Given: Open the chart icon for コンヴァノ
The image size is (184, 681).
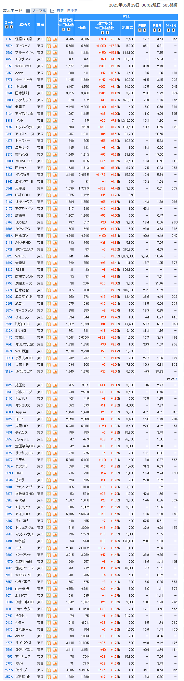Looking at the screenshot, I should (55, 46).
